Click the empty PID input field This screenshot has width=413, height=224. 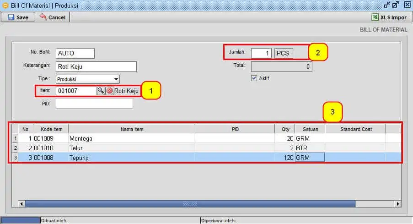[94, 104]
